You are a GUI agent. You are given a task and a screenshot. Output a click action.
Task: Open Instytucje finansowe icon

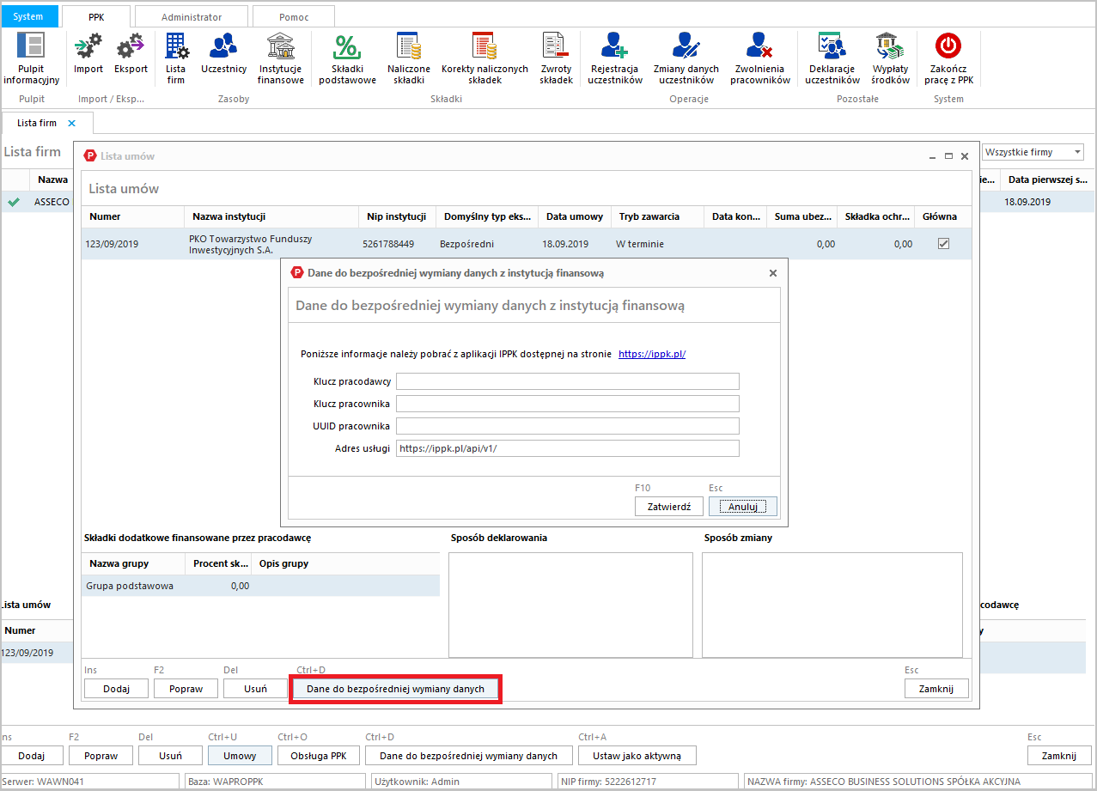pos(280,46)
